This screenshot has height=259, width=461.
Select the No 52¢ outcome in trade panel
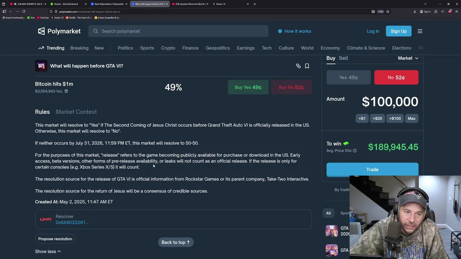(x=396, y=77)
